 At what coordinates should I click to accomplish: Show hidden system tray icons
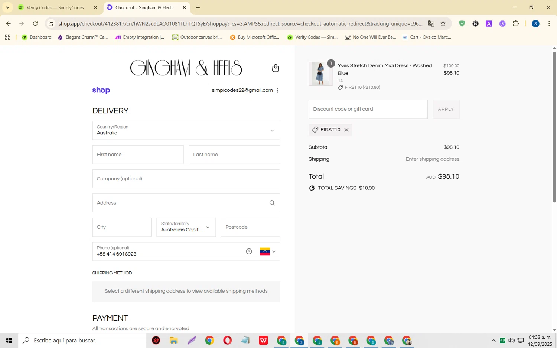click(493, 341)
